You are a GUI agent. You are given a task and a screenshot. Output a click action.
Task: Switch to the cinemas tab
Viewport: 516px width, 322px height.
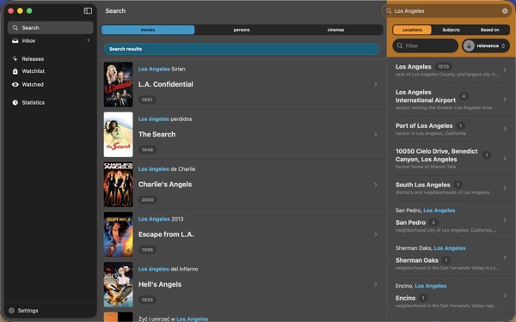(x=335, y=30)
